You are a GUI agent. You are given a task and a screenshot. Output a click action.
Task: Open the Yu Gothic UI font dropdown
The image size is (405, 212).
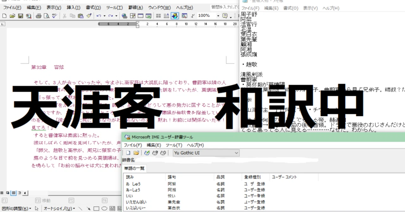point(206,153)
